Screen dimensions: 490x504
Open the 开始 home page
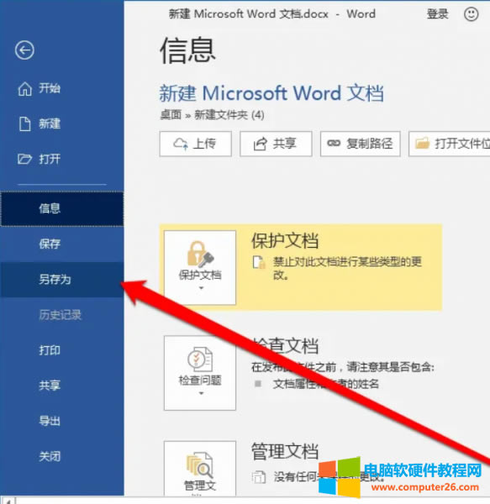[x=61, y=88]
